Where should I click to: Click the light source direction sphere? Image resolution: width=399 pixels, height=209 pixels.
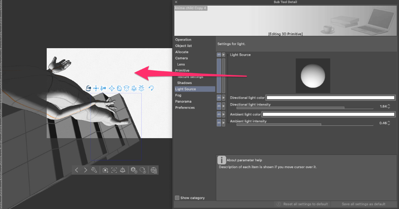tap(313, 76)
